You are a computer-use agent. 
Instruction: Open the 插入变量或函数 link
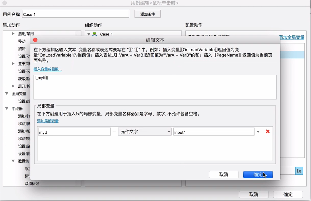[47, 69]
